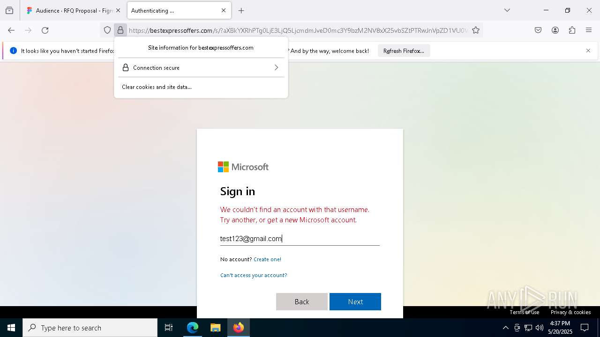Open Privacy & cookies link
The image size is (600, 337).
tap(570, 312)
